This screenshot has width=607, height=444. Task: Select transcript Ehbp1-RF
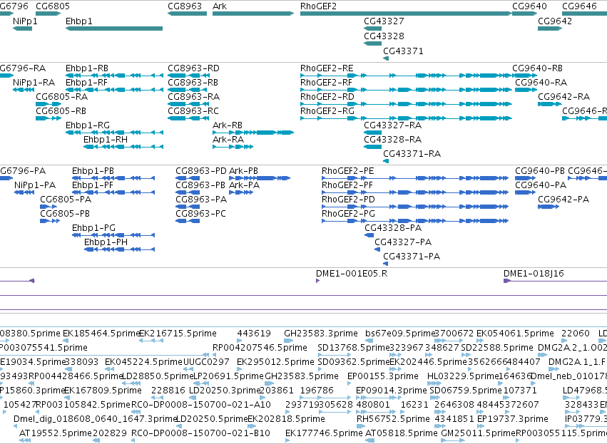point(114,90)
